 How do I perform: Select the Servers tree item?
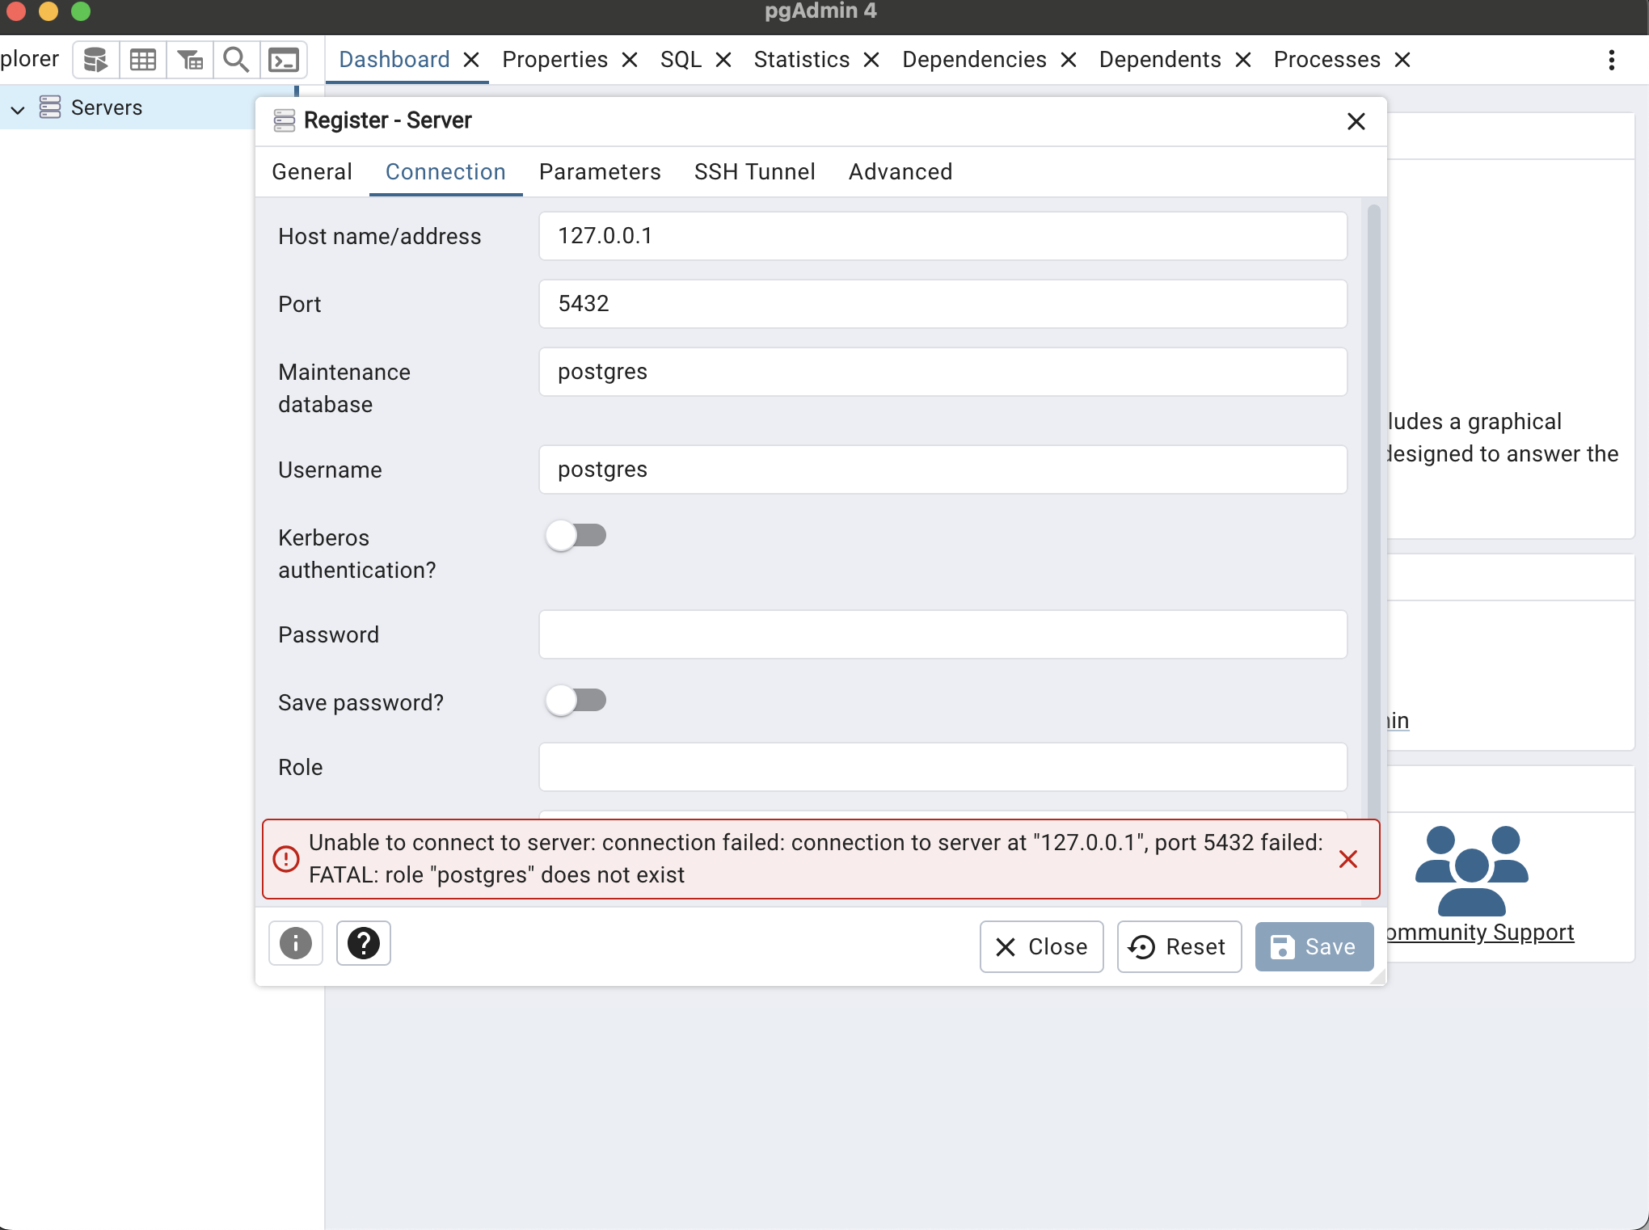tap(107, 107)
